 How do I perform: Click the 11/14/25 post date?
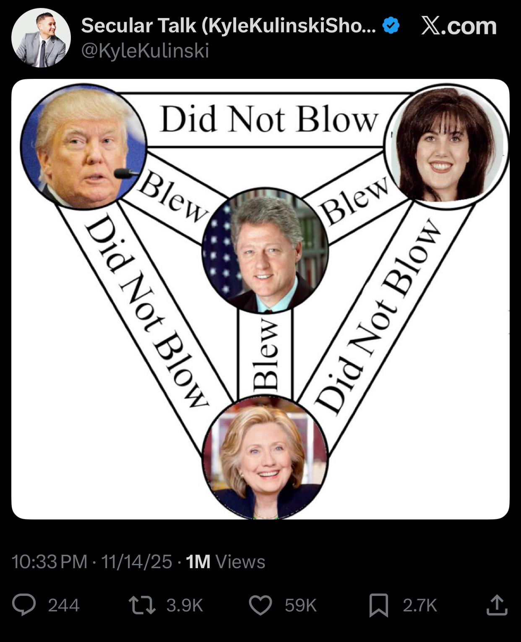[137, 561]
